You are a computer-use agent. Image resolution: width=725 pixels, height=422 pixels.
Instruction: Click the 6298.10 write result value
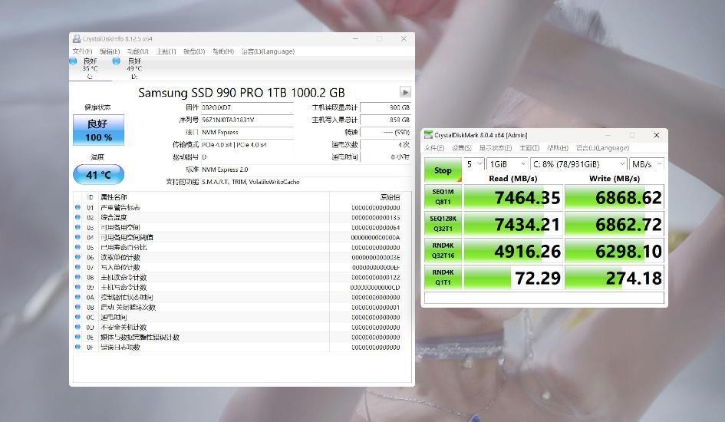point(628,252)
